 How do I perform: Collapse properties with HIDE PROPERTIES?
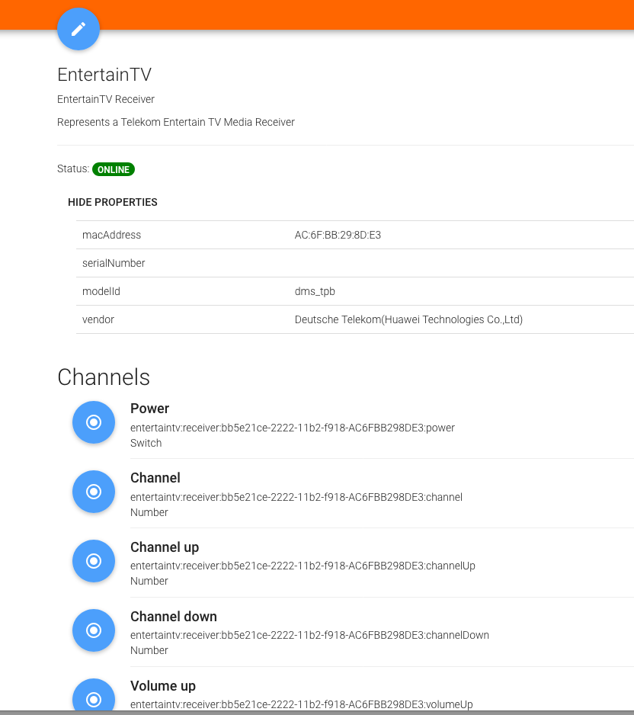(x=113, y=202)
